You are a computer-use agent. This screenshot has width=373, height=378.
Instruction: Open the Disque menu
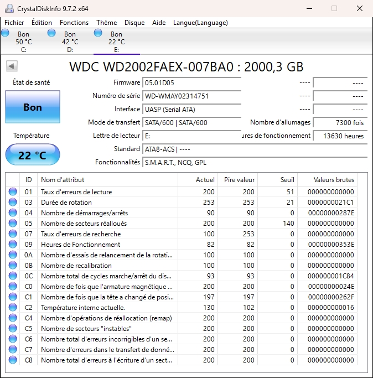coord(134,23)
